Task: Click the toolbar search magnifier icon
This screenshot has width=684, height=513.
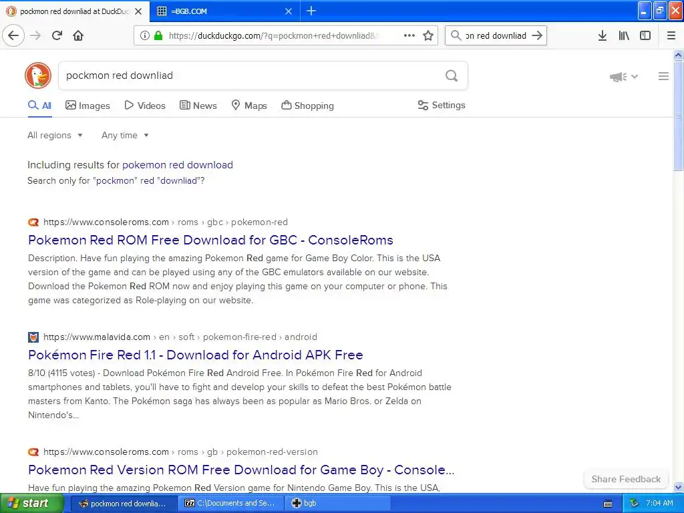Action: point(456,35)
